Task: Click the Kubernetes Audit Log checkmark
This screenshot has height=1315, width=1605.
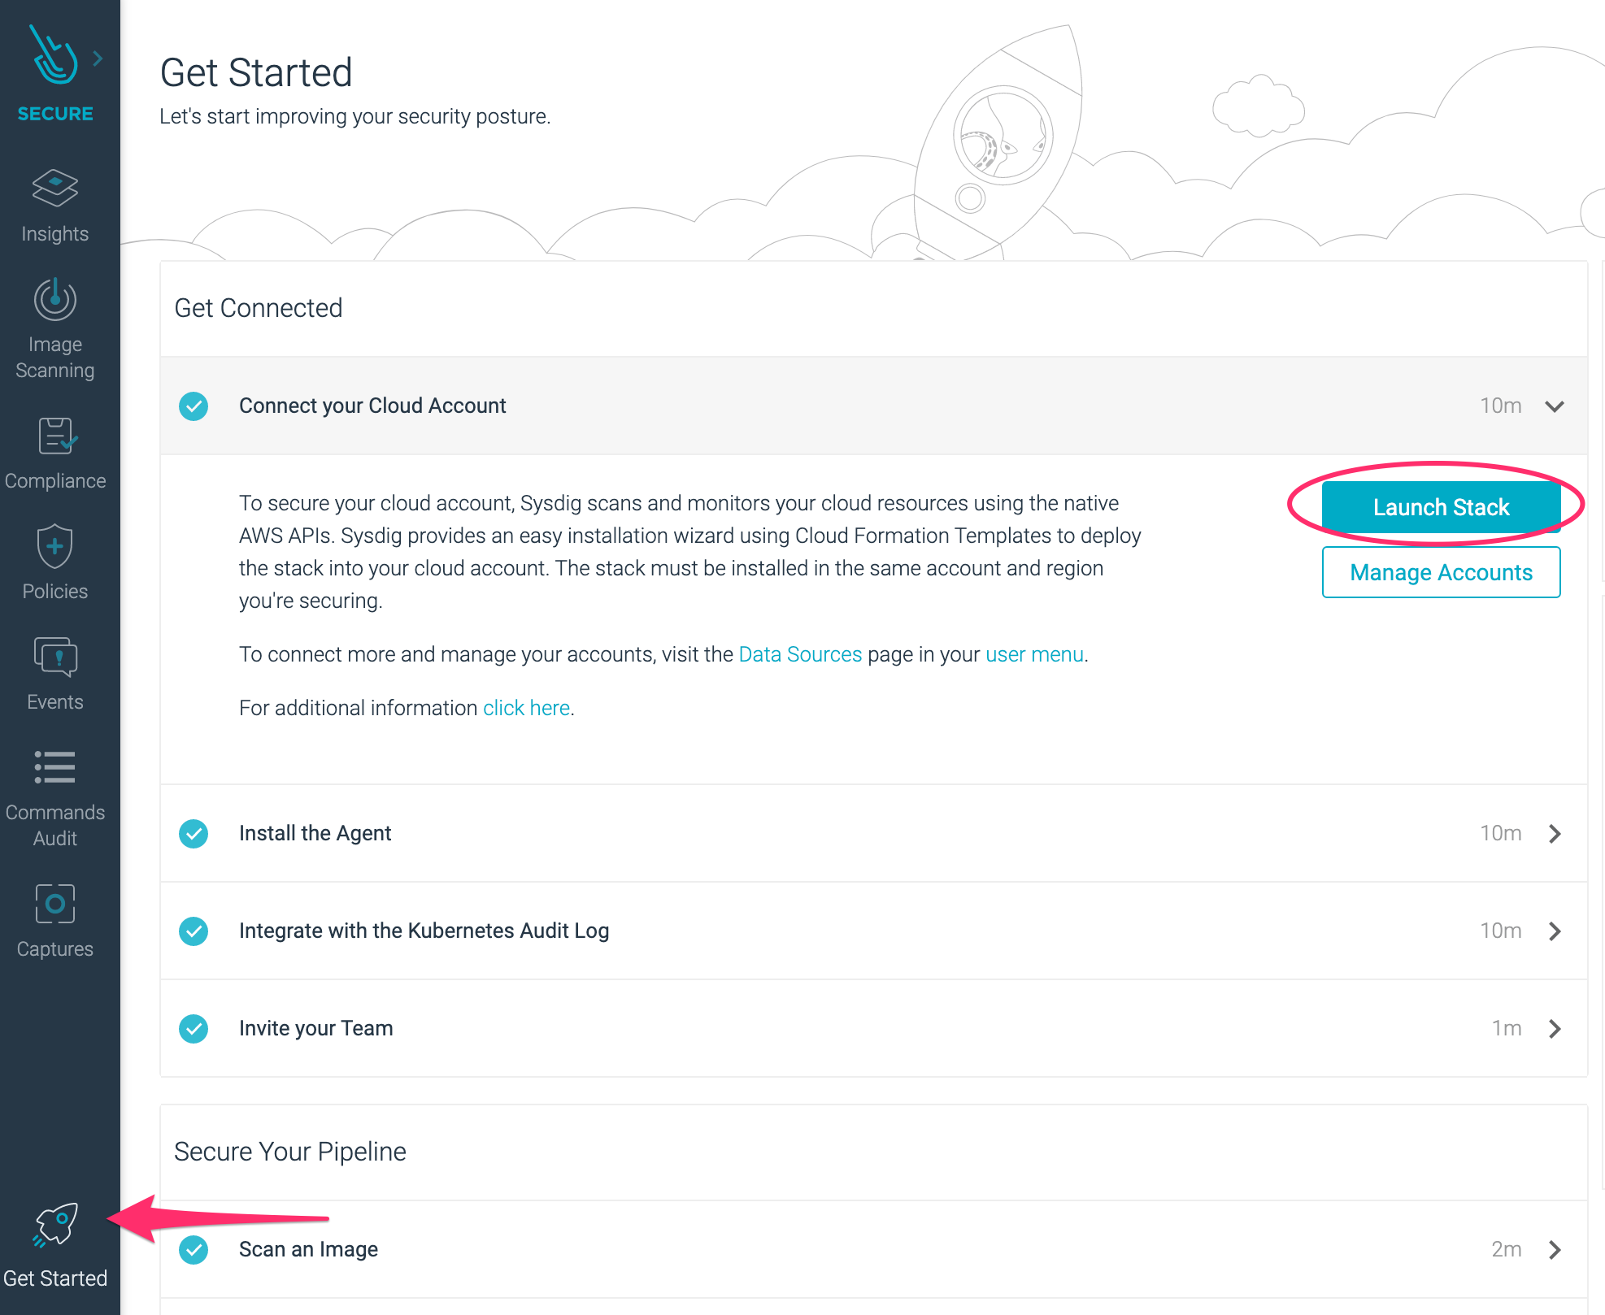Action: point(194,931)
